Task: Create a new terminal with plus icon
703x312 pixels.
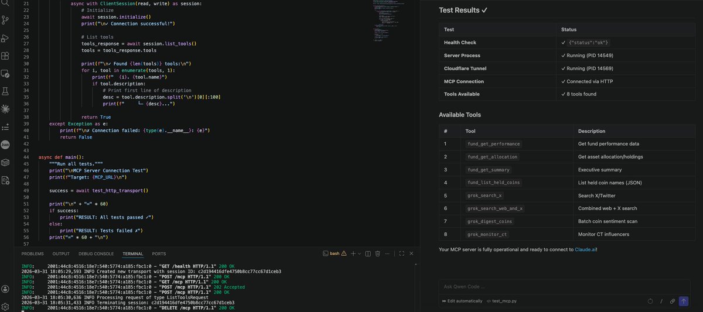Action: pyautogui.click(x=353, y=253)
